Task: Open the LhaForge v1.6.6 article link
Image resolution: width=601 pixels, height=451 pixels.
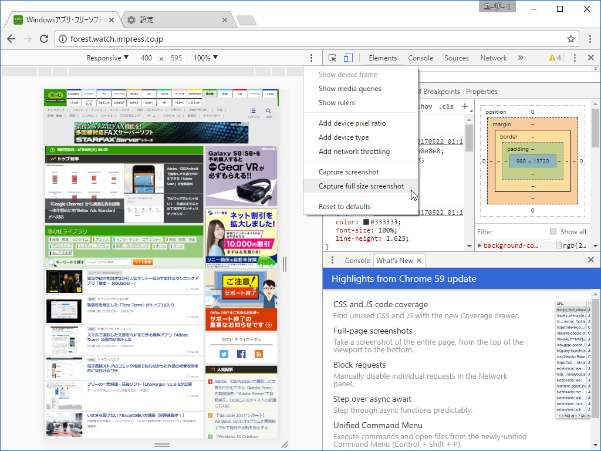Action: click(139, 384)
